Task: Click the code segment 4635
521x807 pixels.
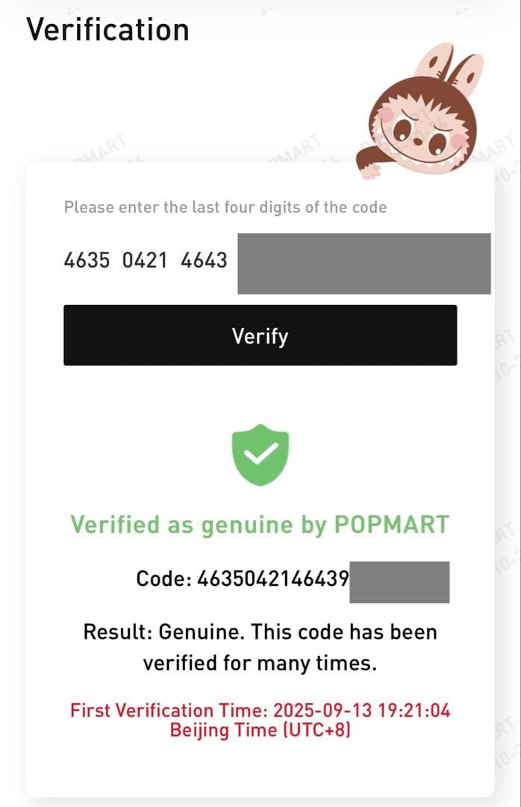Action: (x=87, y=261)
